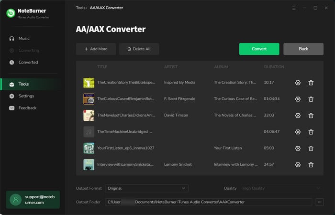335x215 pixels.
Task: Click duration 04:06:47
Action: 271,131
